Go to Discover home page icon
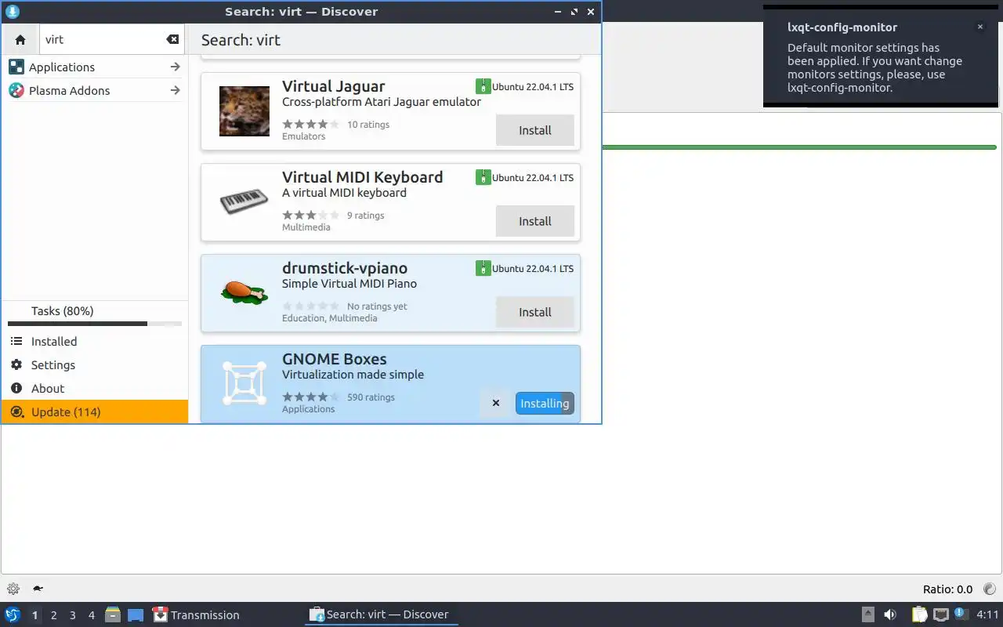The height and width of the screenshot is (627, 1003). tap(20, 39)
